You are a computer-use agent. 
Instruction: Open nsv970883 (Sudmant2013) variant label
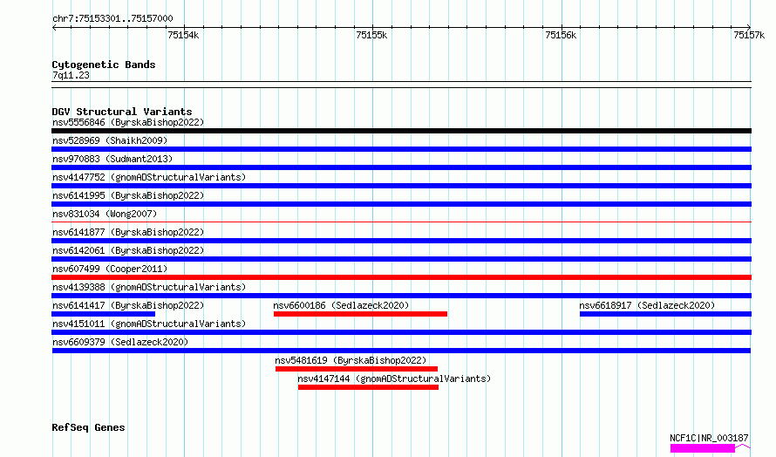click(112, 159)
